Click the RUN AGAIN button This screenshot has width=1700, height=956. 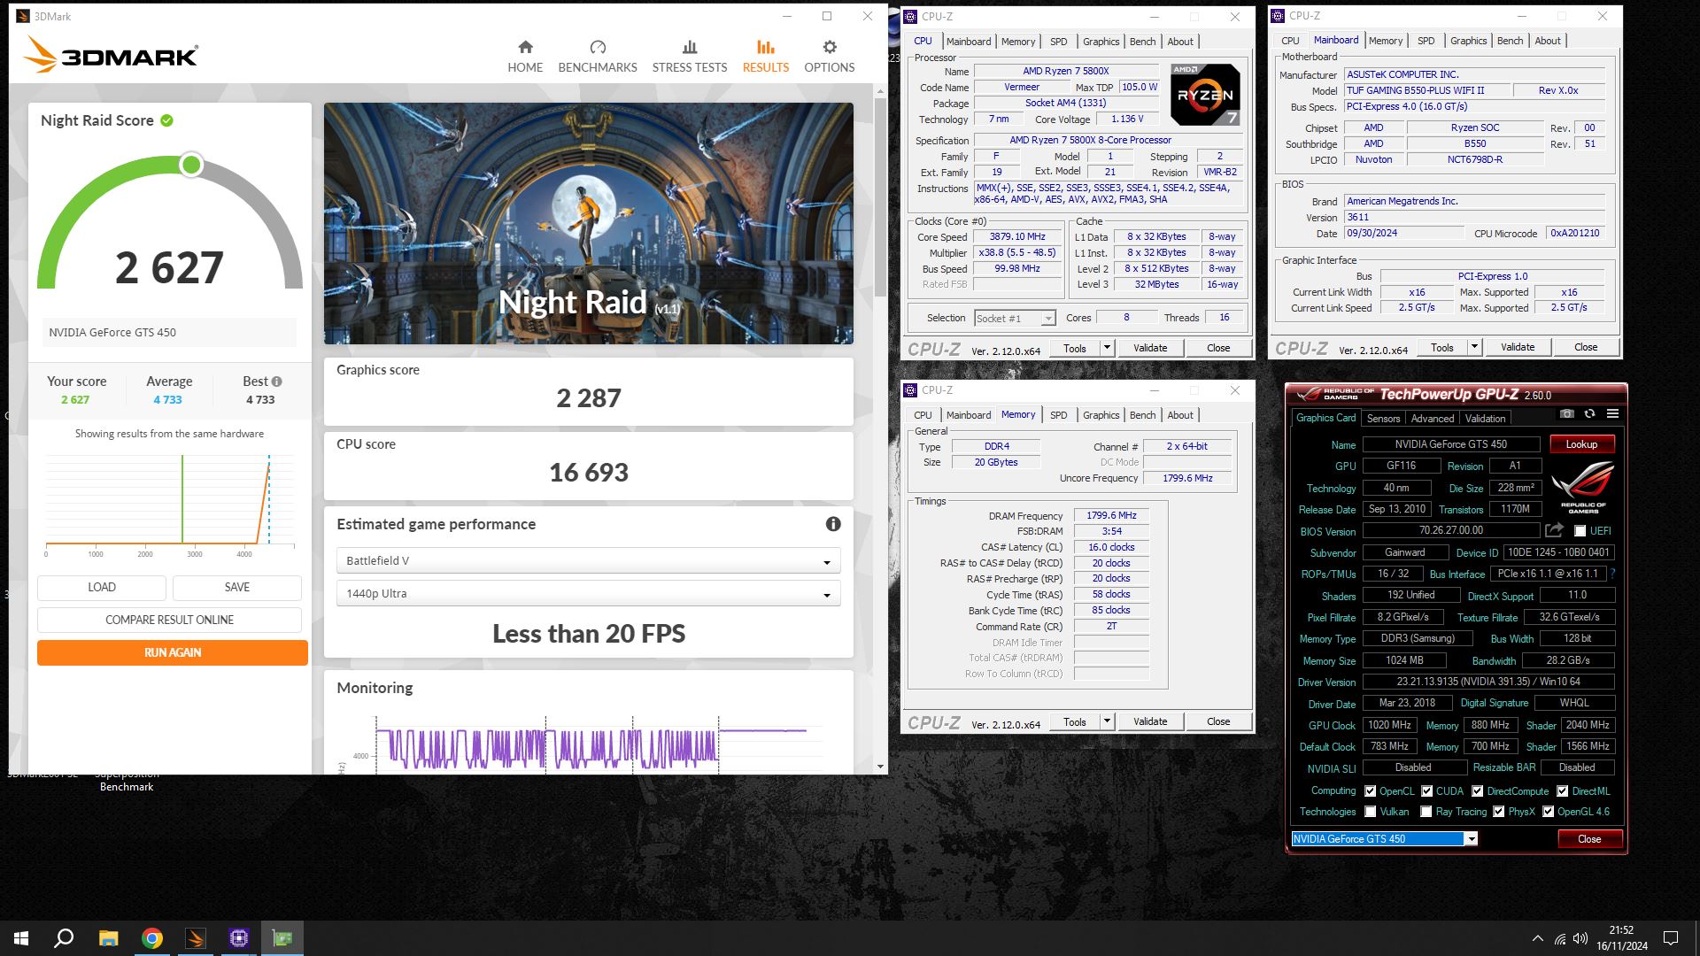pyautogui.click(x=173, y=652)
